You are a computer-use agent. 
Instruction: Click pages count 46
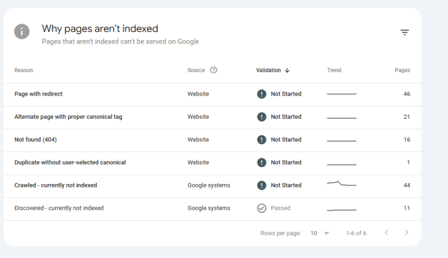pyautogui.click(x=407, y=94)
